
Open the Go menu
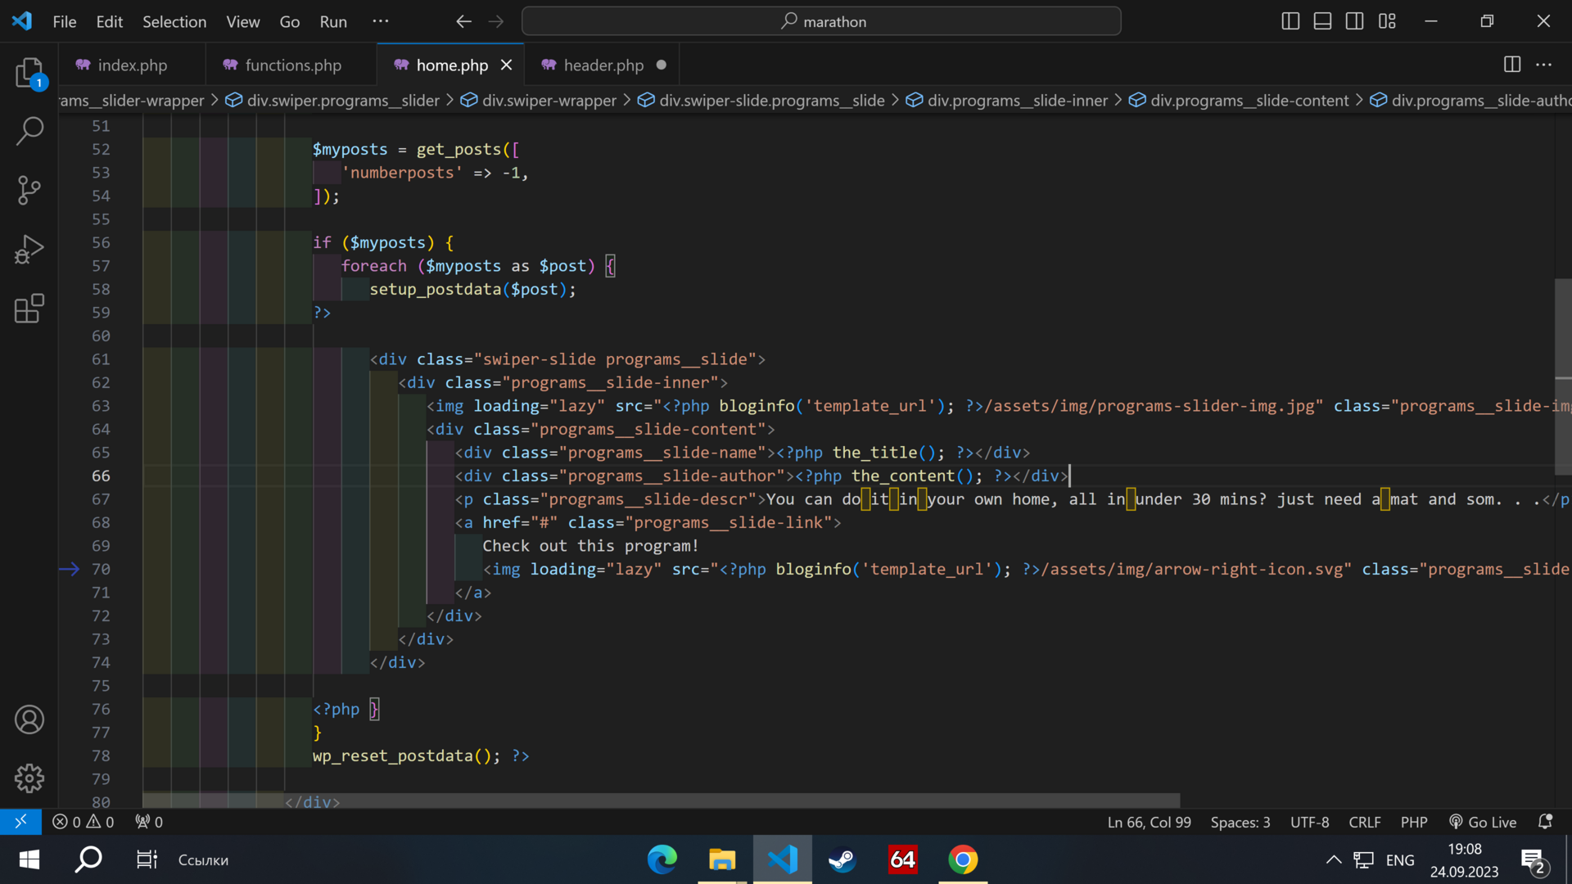coord(290,21)
